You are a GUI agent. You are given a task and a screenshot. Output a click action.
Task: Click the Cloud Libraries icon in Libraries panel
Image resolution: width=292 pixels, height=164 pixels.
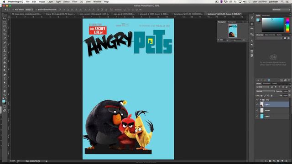[x=273, y=57]
